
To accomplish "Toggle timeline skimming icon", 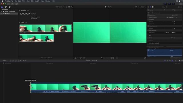I will click(165, 61).
